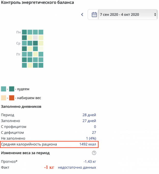Screen dimensions: 159x174
Task: Click the up-down arrows on the date selector
Action: (155, 15)
